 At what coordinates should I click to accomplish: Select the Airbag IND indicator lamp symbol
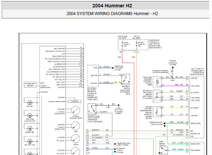(30, 128)
